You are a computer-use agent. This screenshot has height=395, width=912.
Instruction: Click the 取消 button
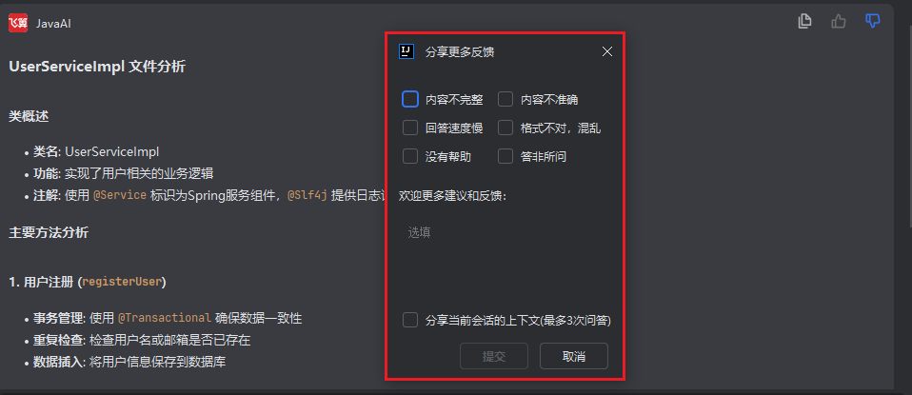[574, 356]
